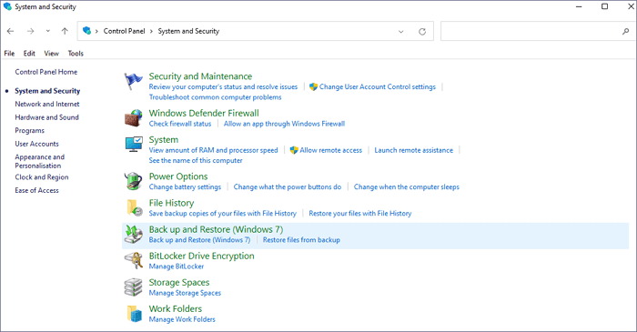
Task: Click the BitLocker Drive Encryption keys icon
Action: tap(134, 260)
